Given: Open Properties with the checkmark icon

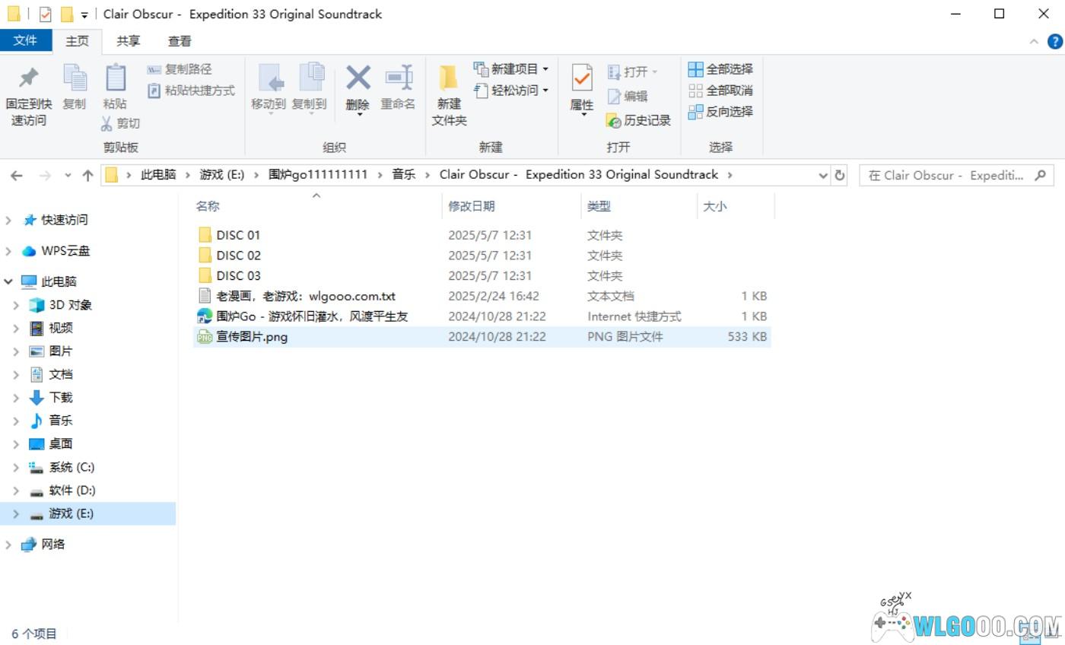Looking at the screenshot, I should (x=581, y=78).
